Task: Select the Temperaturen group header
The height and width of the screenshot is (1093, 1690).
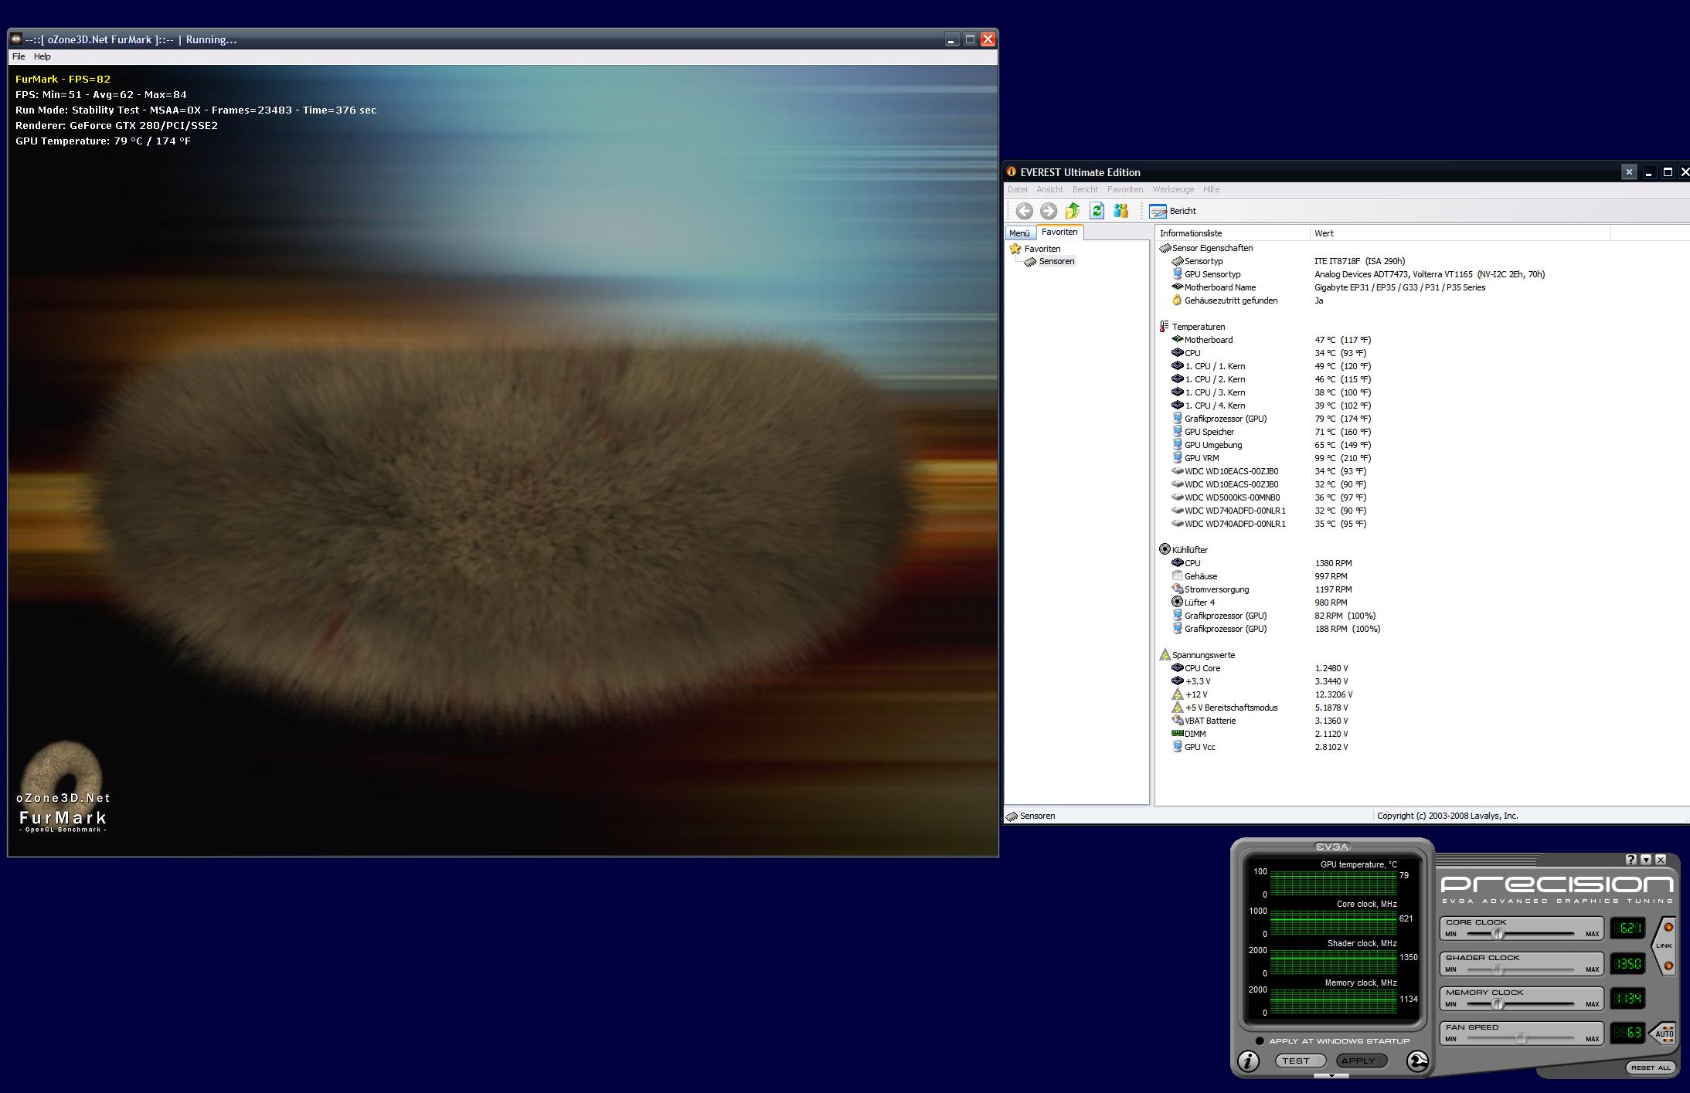Action: click(1192, 327)
